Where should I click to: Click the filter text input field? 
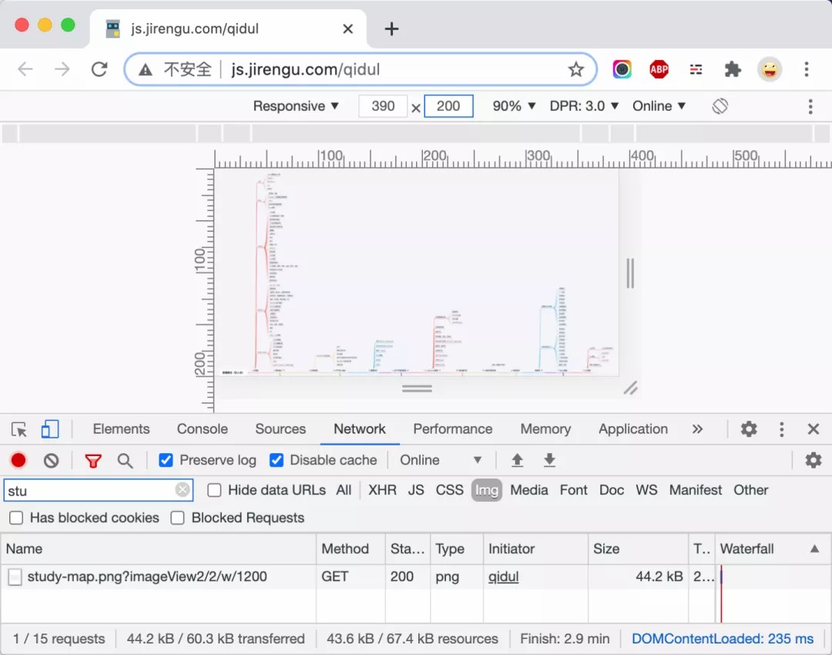(x=89, y=490)
